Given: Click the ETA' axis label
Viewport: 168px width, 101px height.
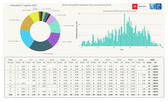Looking at the screenshot, I should 122,50.
